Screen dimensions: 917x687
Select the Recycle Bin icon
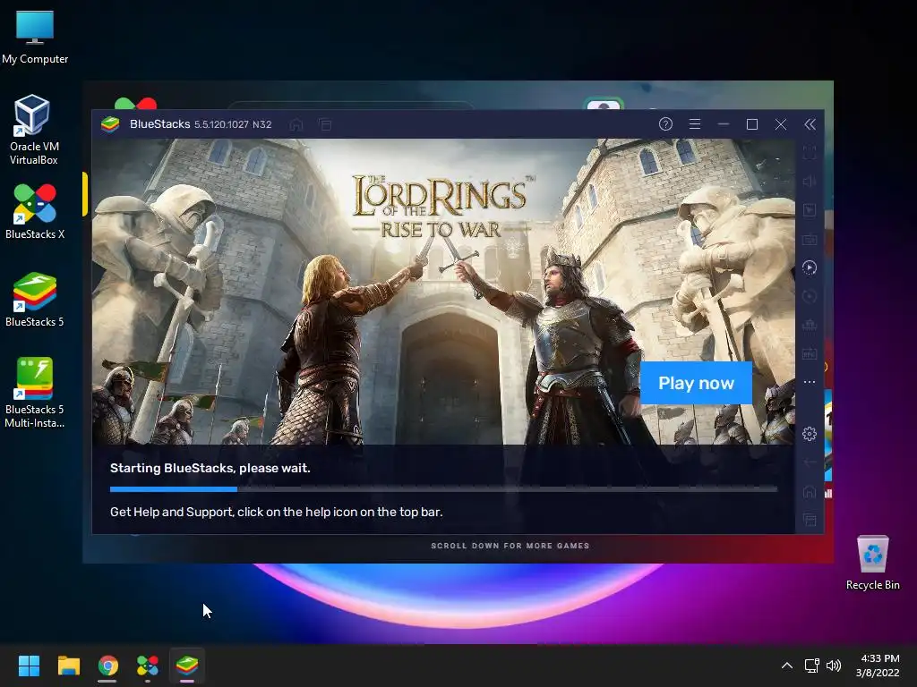tap(872, 562)
